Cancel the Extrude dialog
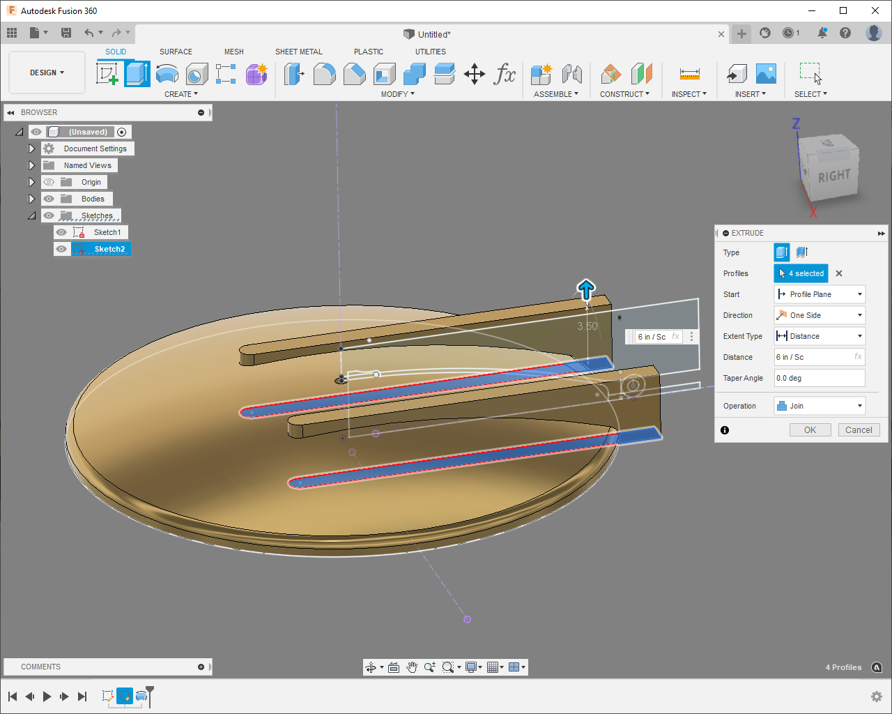 859,430
